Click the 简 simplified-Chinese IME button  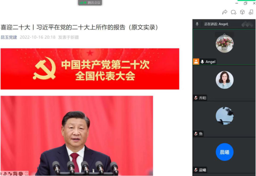(15, 173)
